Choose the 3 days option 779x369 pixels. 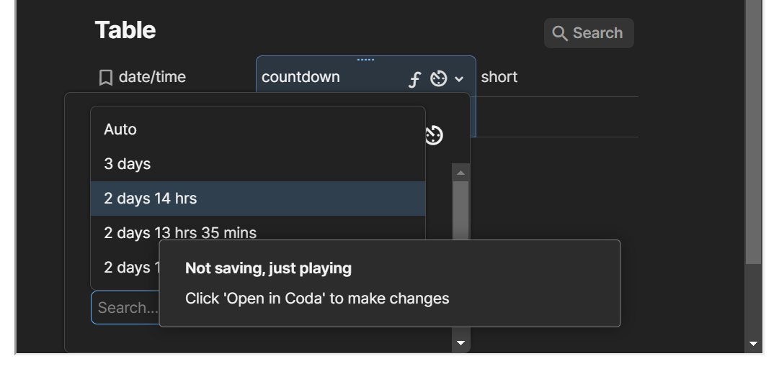pyautogui.click(x=128, y=164)
